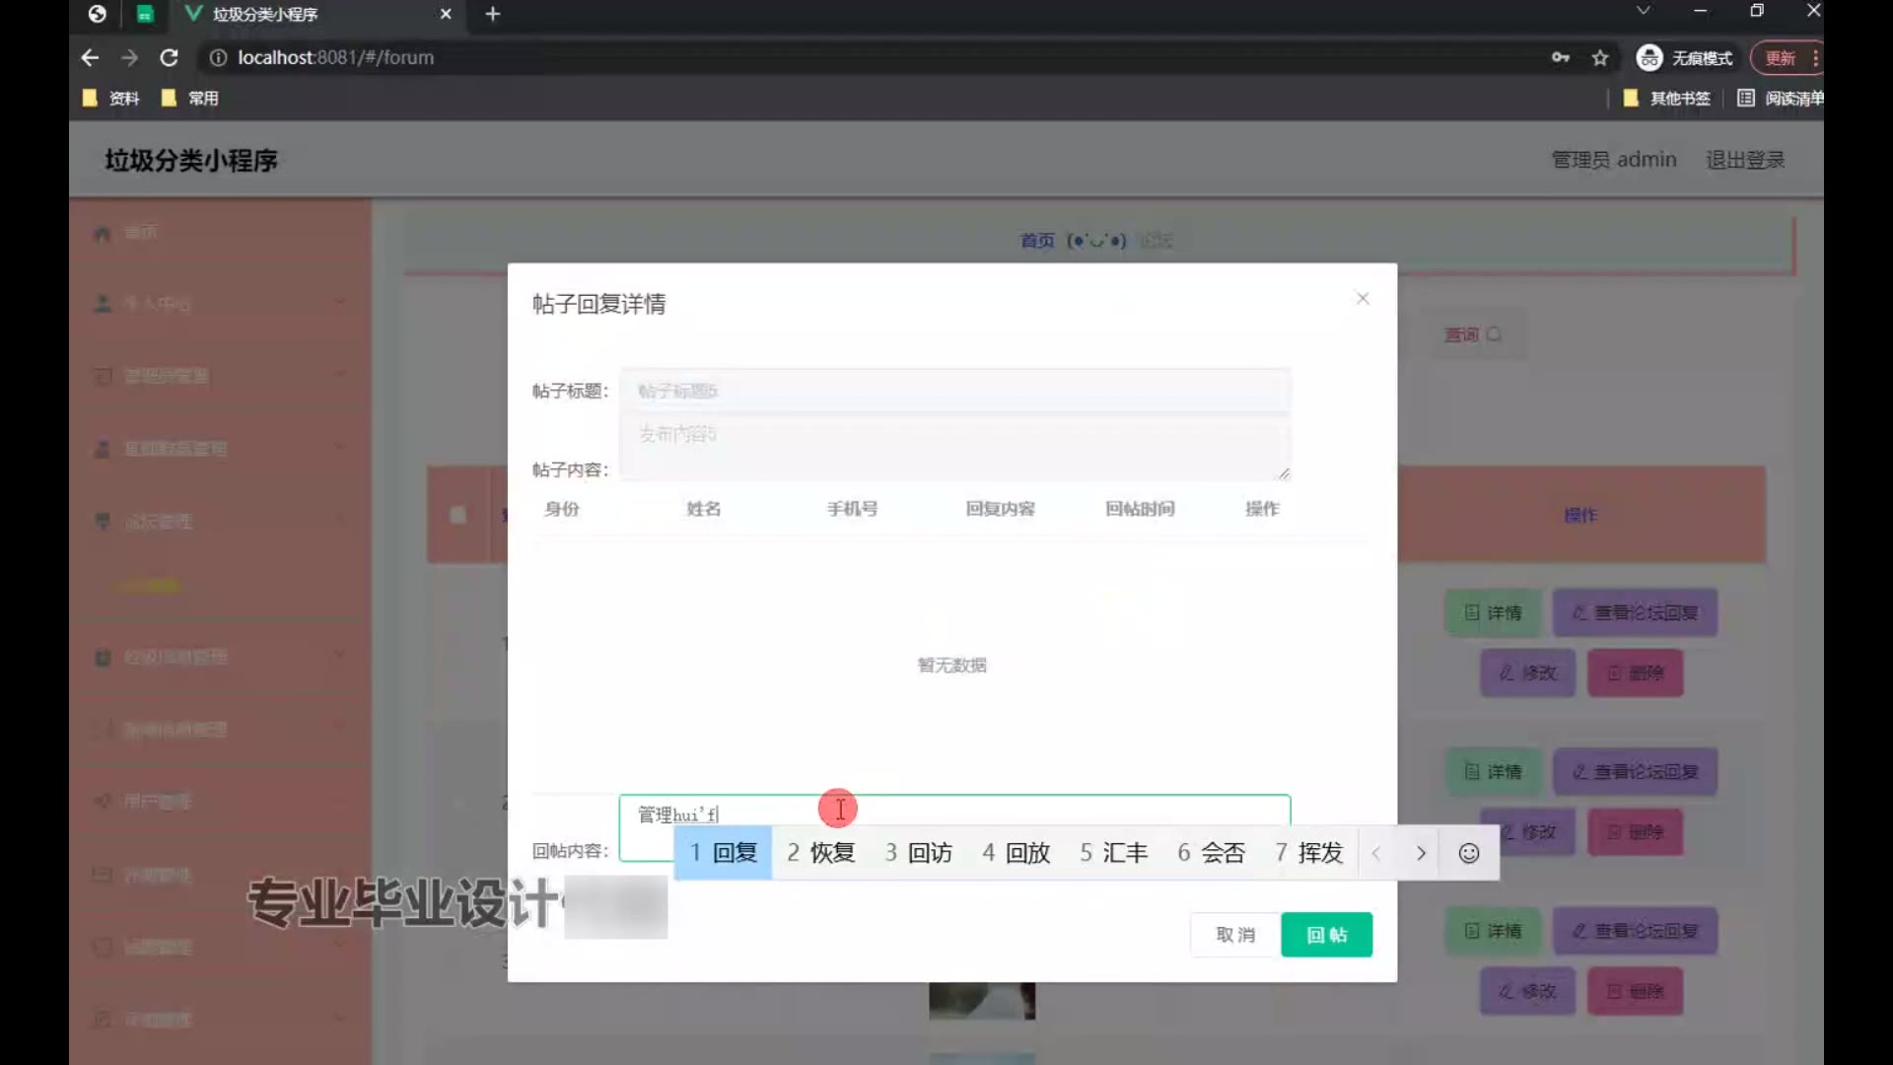Image resolution: width=1893 pixels, height=1065 pixels.
Task: Open the 阅读清单 reading list
Action: pyautogui.click(x=1781, y=99)
